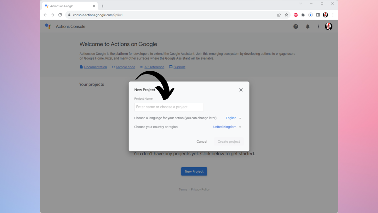Image resolution: width=378 pixels, height=213 pixels.
Task: Click the lock icon in address bar
Action: 69,15
